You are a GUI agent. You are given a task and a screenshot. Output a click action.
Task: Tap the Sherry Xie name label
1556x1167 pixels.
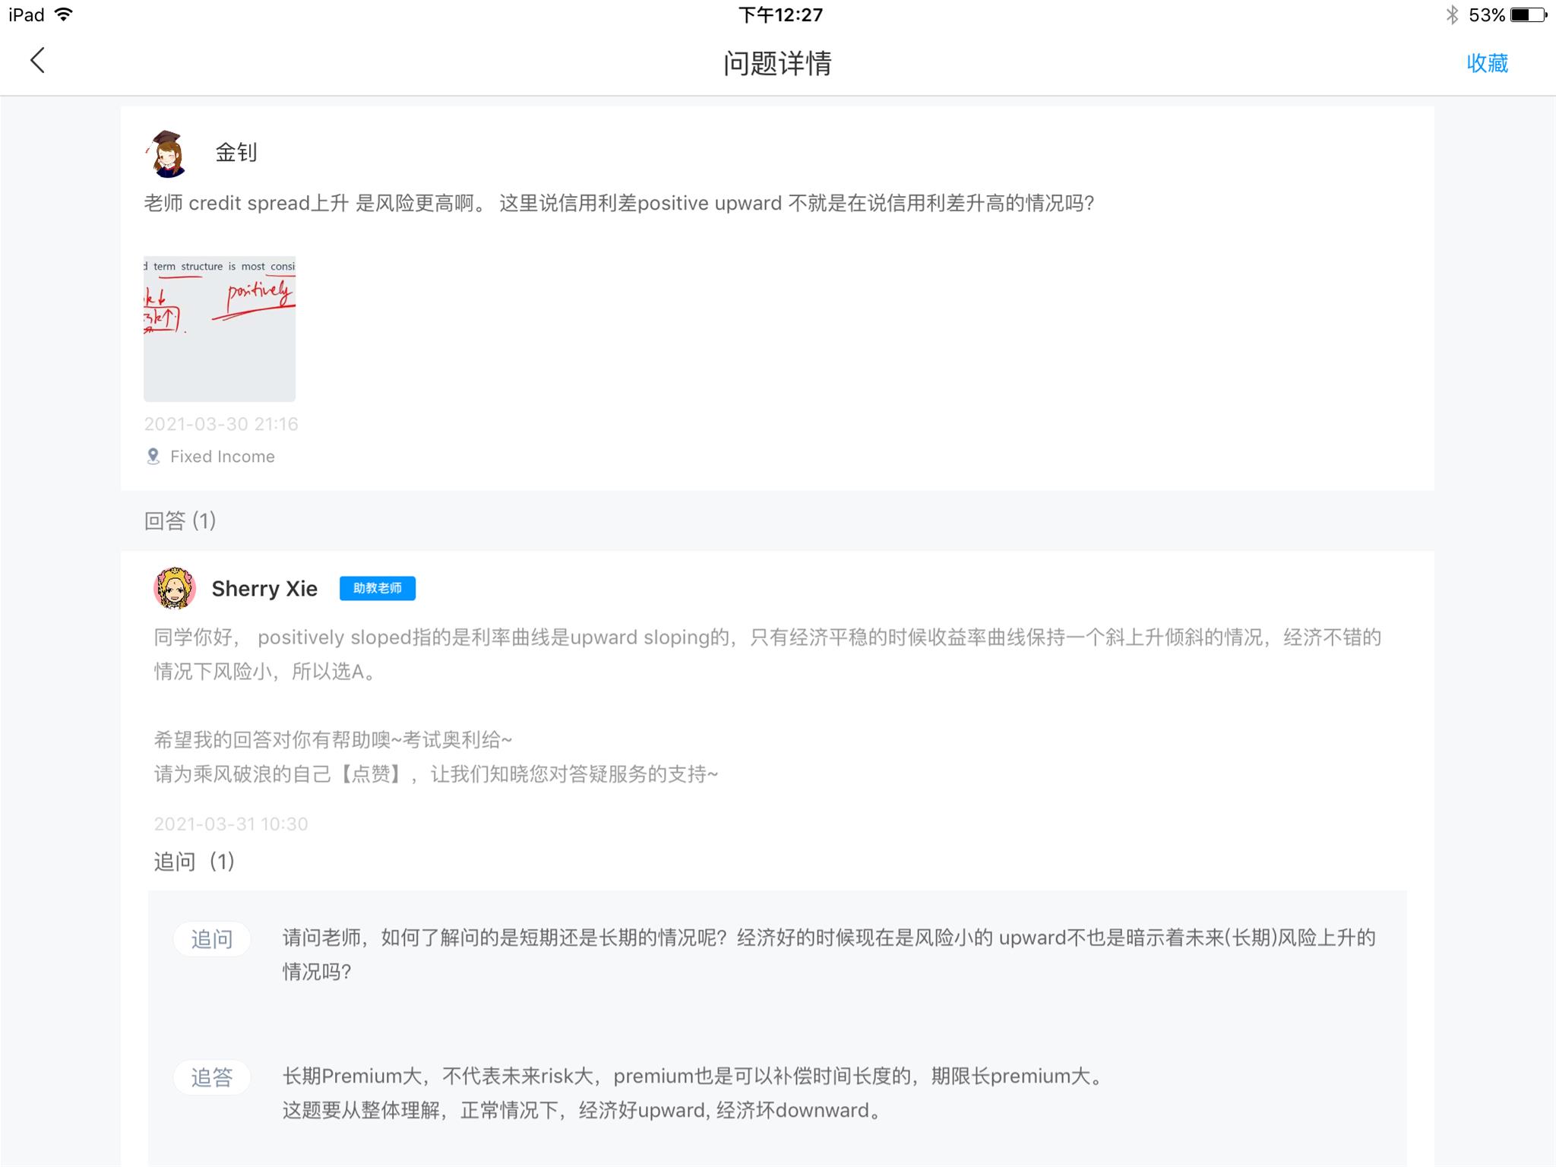(264, 589)
